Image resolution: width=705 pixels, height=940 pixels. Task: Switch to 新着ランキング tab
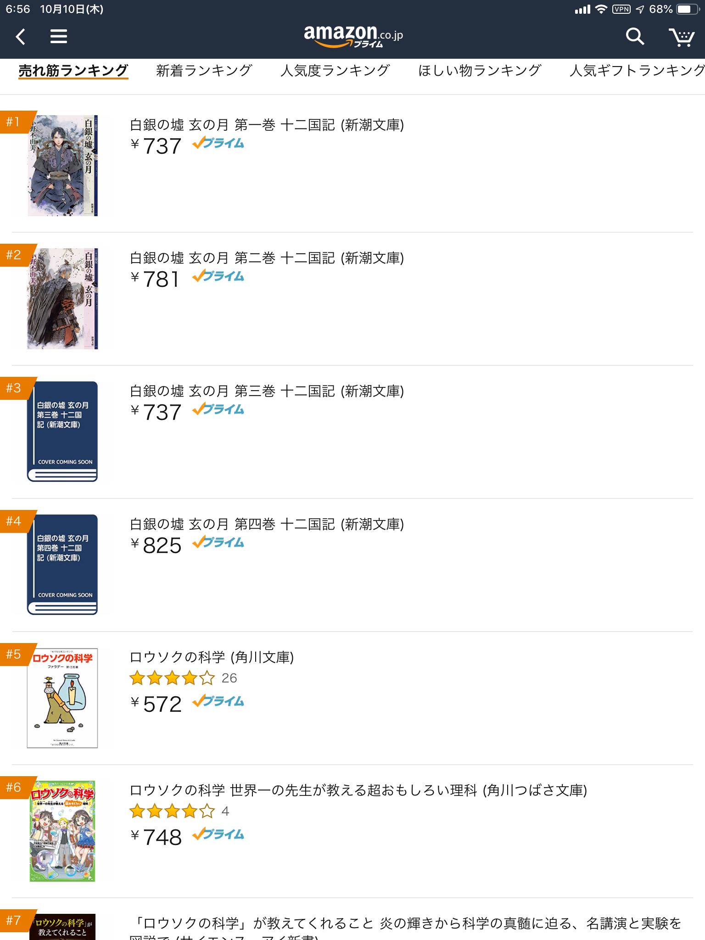pos(204,71)
